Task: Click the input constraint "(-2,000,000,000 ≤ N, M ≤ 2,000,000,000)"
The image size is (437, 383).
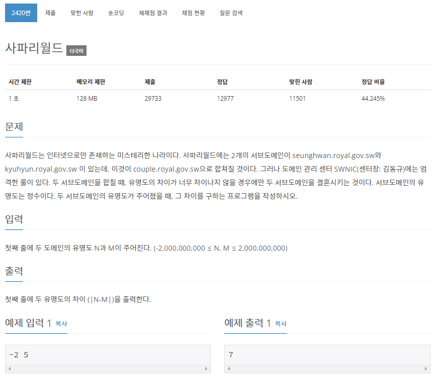Action: click(220, 248)
